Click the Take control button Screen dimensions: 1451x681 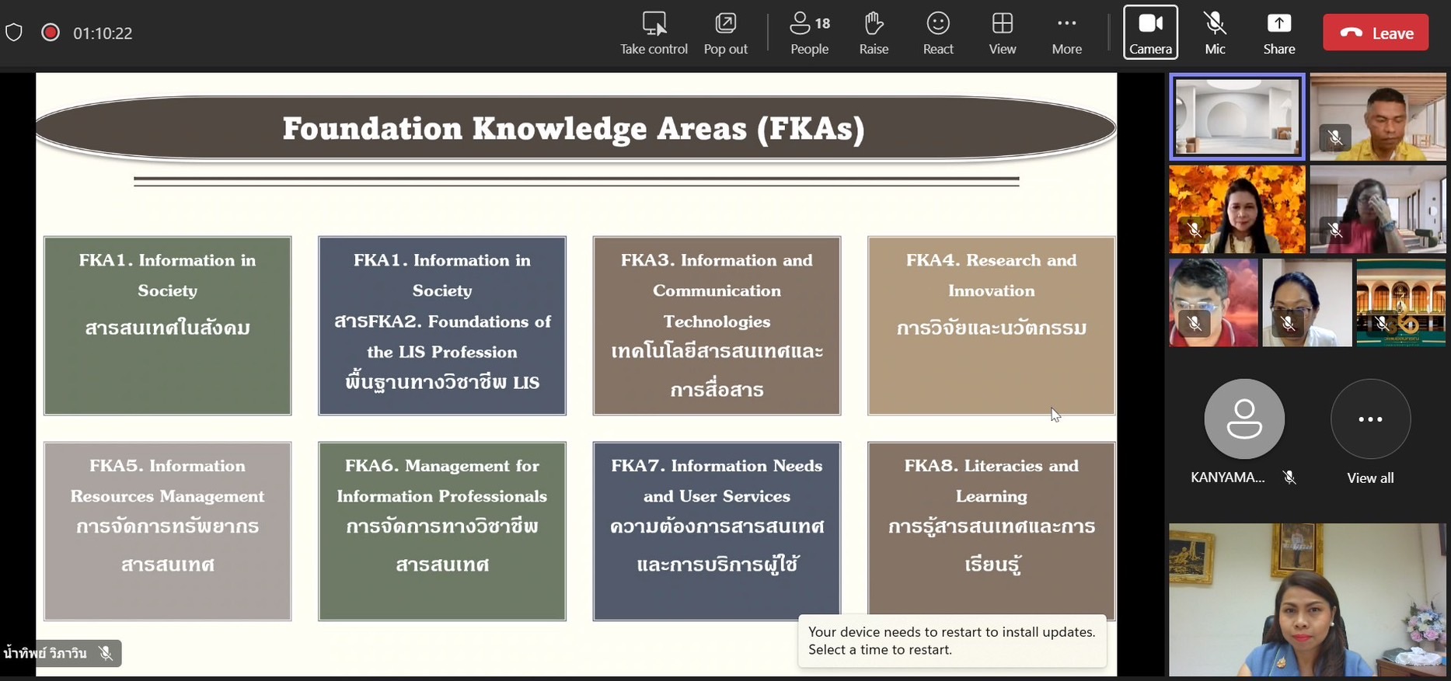[654, 33]
